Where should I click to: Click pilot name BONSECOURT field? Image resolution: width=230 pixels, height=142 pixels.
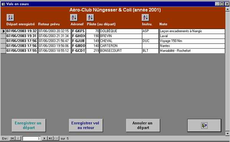coord(121,51)
